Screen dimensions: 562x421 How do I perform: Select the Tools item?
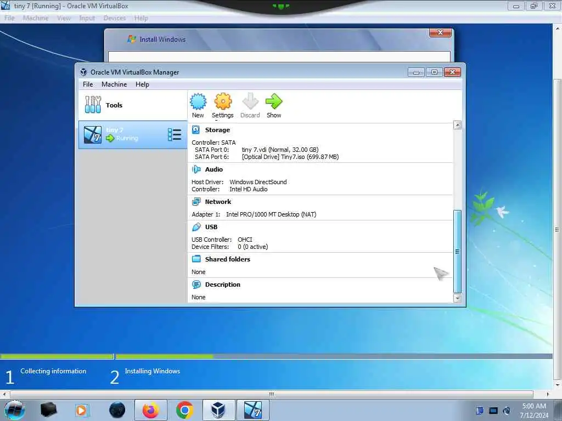click(x=133, y=105)
